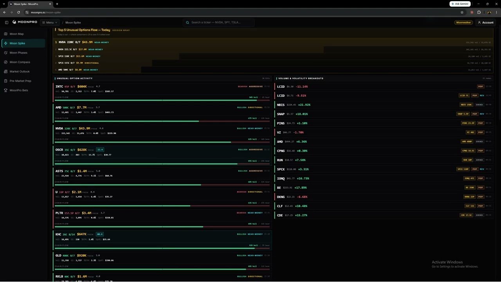Click the 22.4 badge on OSCR
The height and width of the screenshot is (282, 501).
pos(100,150)
